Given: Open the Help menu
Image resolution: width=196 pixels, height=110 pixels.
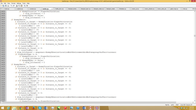Looking at the screenshot, I should (28, 3).
